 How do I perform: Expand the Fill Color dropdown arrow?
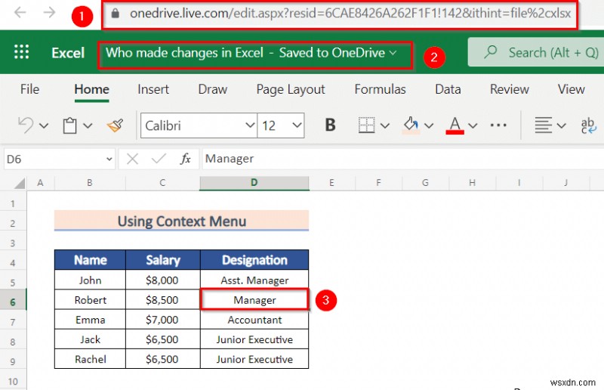click(x=429, y=125)
